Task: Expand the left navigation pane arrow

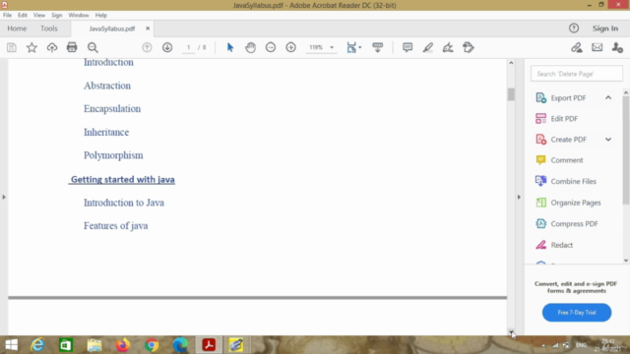Action: coord(4,197)
